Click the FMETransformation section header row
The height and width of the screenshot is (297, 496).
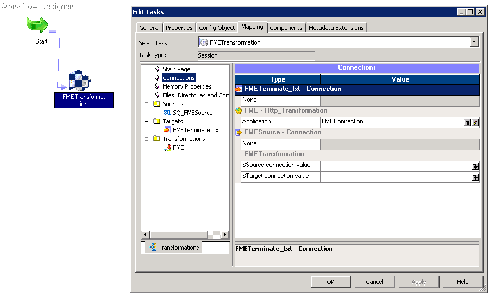(x=357, y=154)
